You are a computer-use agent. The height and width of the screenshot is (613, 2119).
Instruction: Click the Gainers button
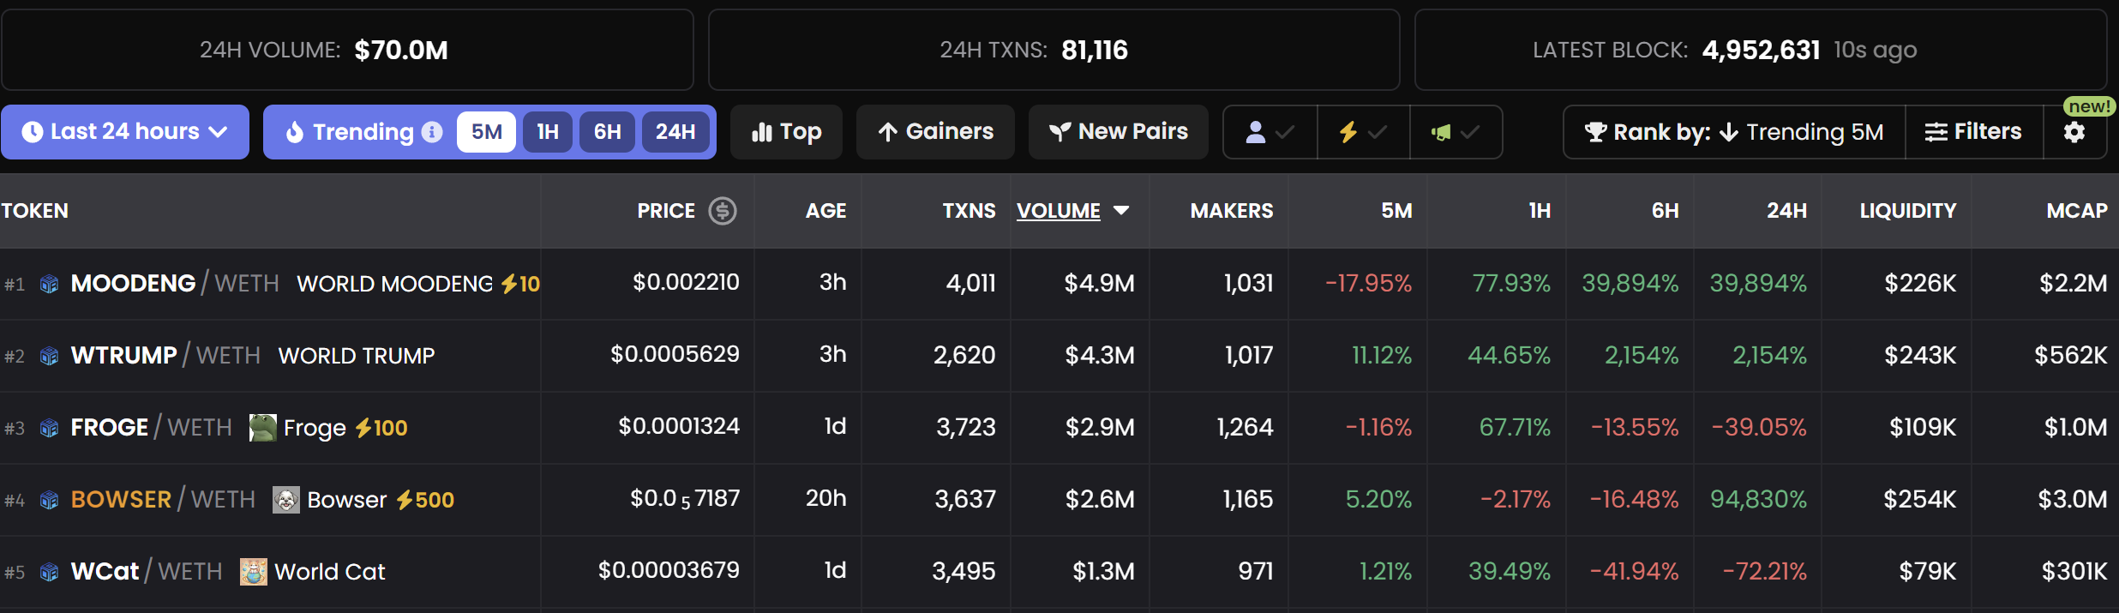pos(935,132)
